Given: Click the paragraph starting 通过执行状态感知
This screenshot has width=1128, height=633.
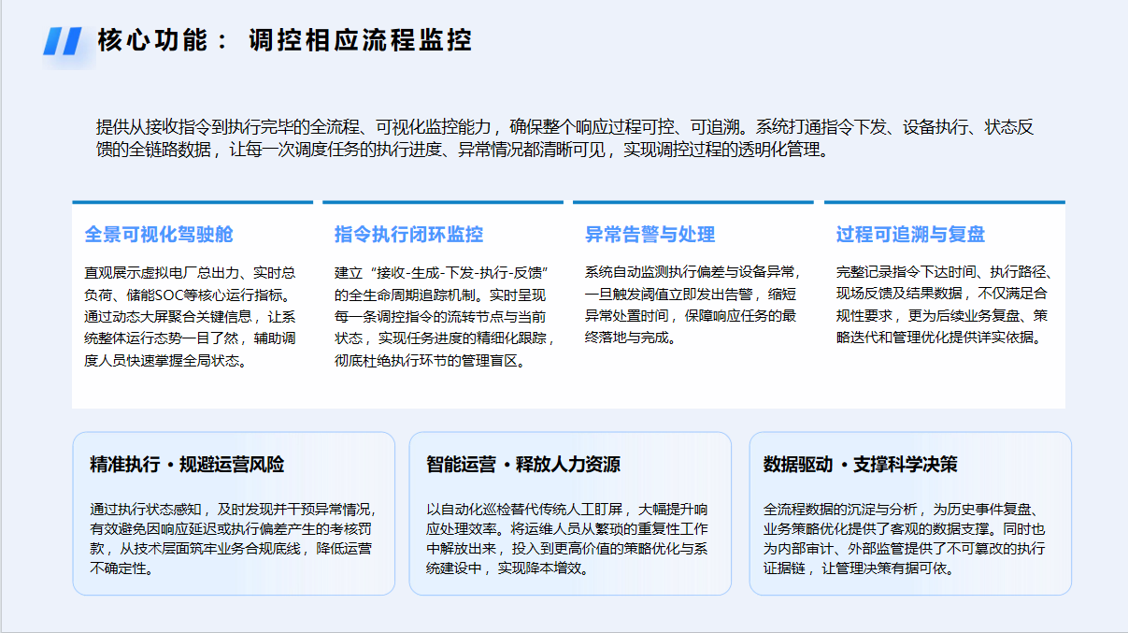Looking at the screenshot, I should (x=233, y=539).
